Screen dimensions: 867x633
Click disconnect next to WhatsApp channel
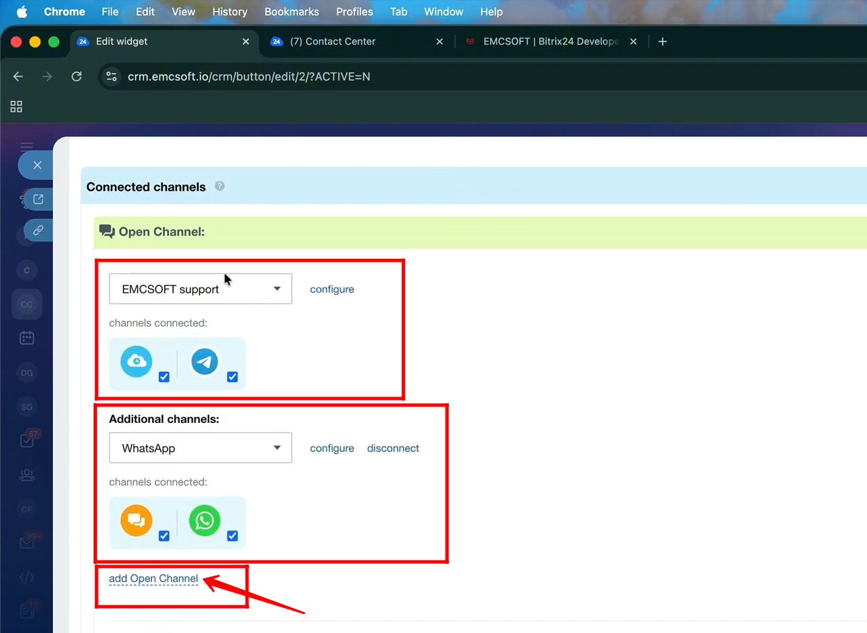click(x=393, y=448)
